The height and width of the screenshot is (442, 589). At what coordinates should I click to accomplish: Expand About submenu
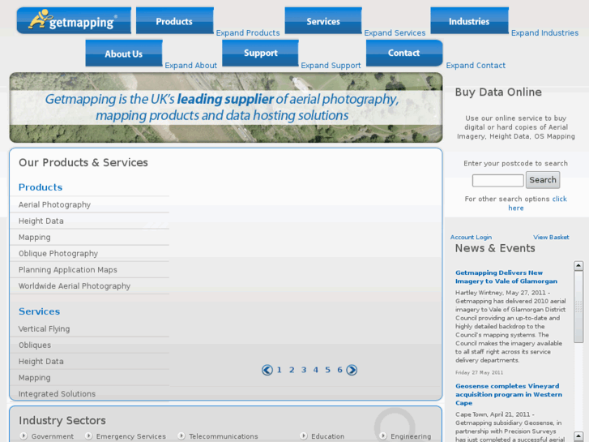[x=191, y=65]
